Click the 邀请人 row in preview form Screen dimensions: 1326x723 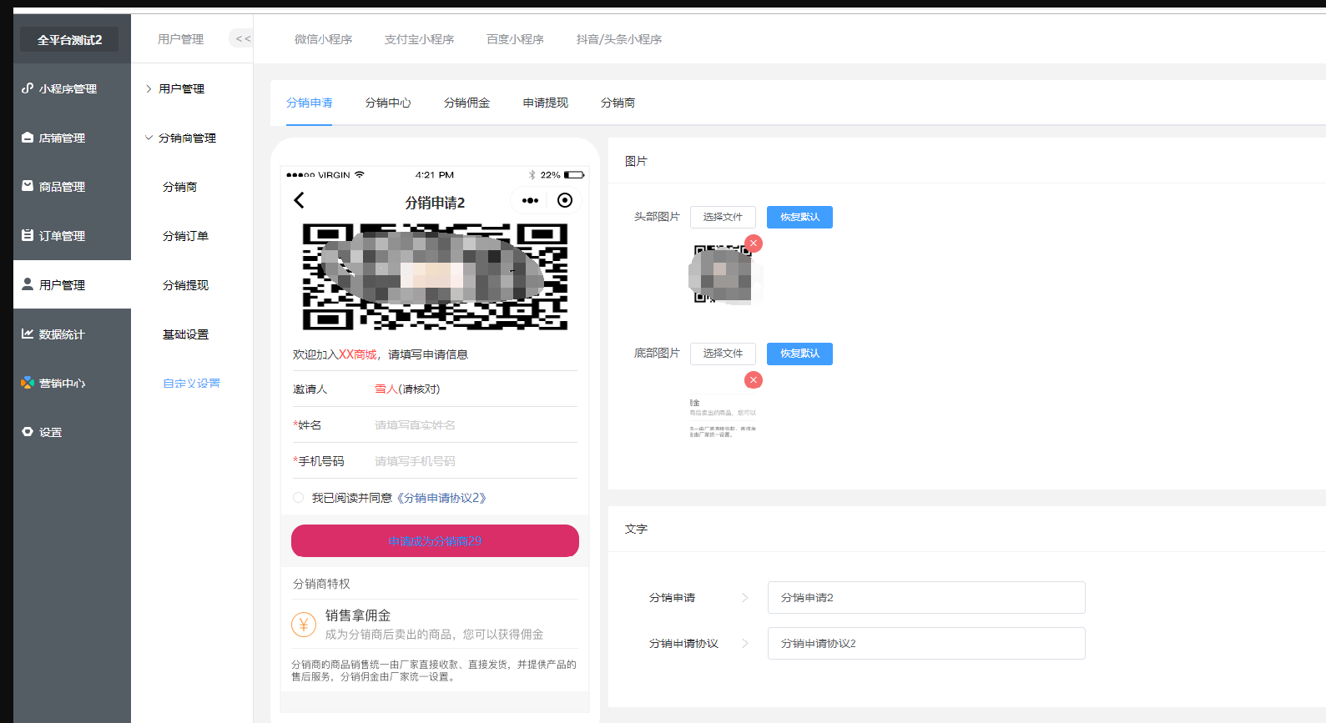435,389
